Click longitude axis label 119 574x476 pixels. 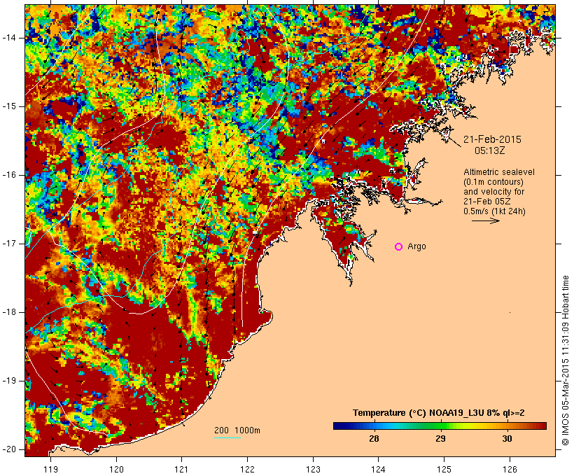pos(50,470)
